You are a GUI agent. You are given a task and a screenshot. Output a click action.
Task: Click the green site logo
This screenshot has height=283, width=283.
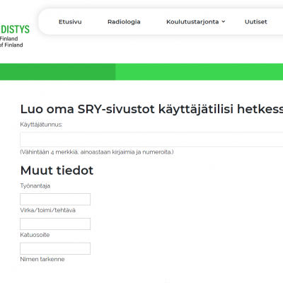(x=15, y=36)
